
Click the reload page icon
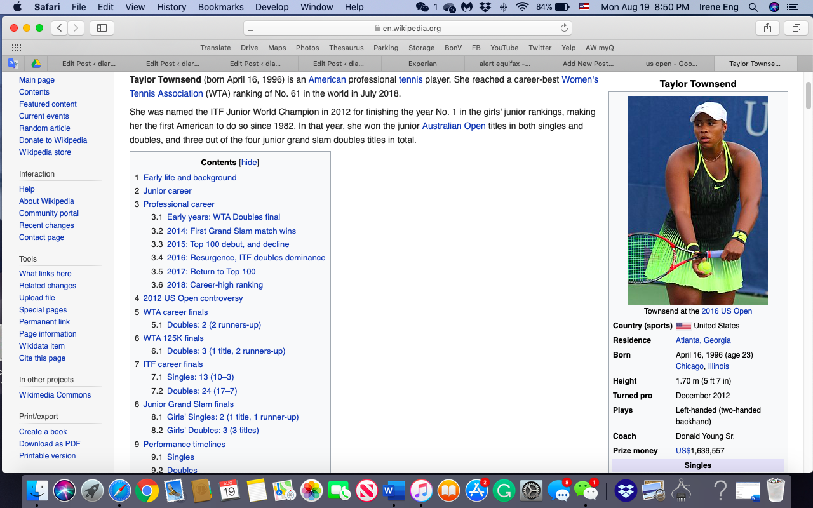click(x=563, y=28)
